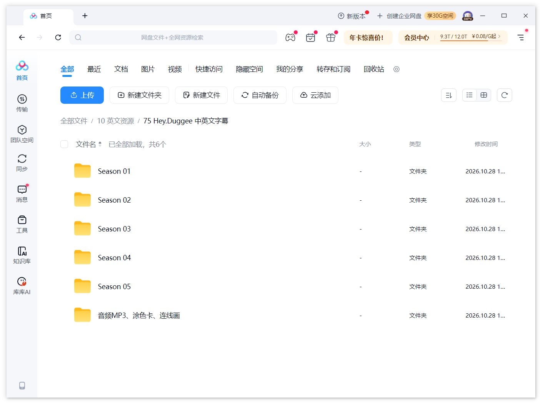Select the 隐藏空间 tab

[x=249, y=69]
